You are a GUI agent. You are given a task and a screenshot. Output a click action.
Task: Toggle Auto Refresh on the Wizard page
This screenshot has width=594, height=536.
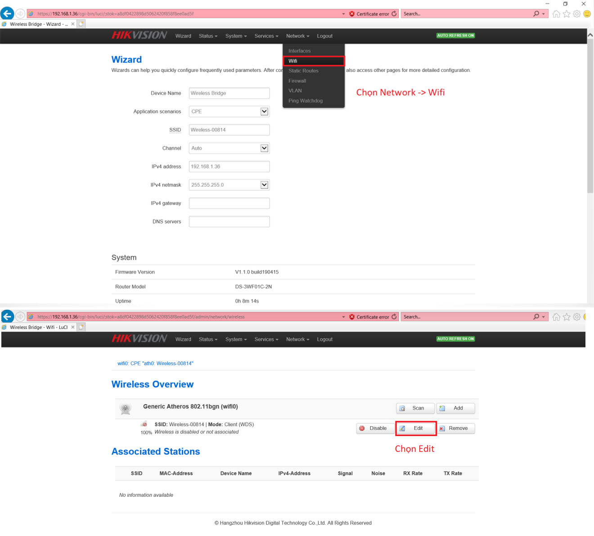[x=455, y=36]
